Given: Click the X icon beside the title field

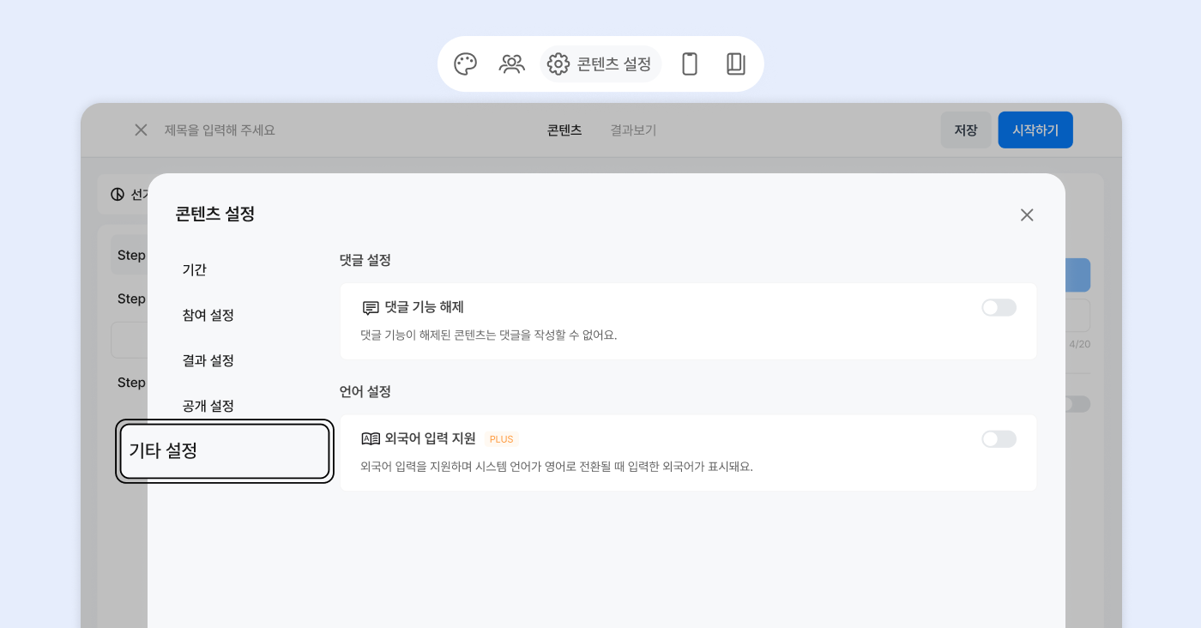Looking at the screenshot, I should (142, 130).
